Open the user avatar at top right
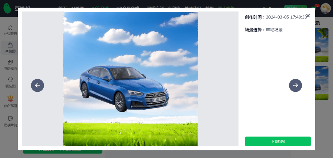The width and height of the screenshot is (333, 158). coord(325,8)
